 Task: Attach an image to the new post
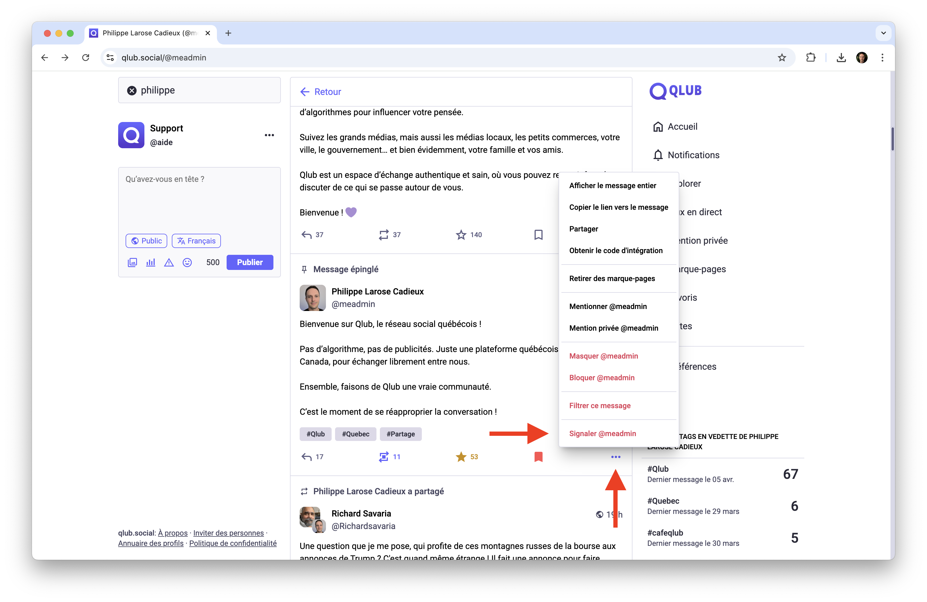(x=132, y=262)
